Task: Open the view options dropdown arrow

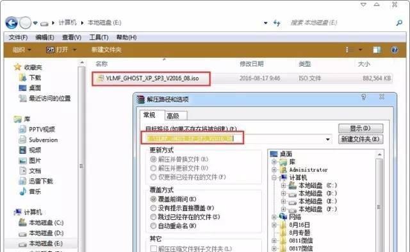Action: (360, 50)
